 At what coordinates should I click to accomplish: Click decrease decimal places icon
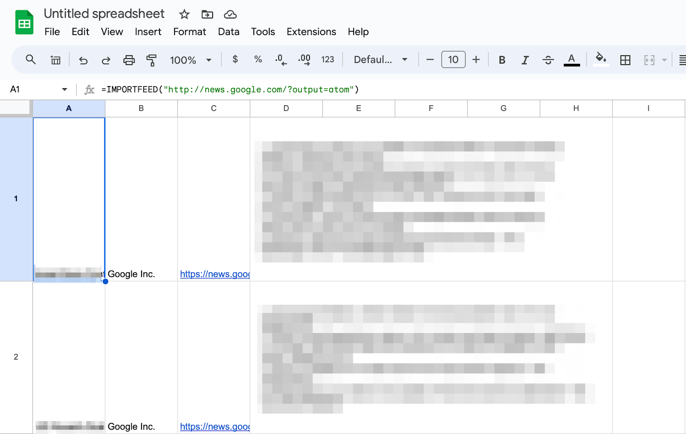point(280,60)
